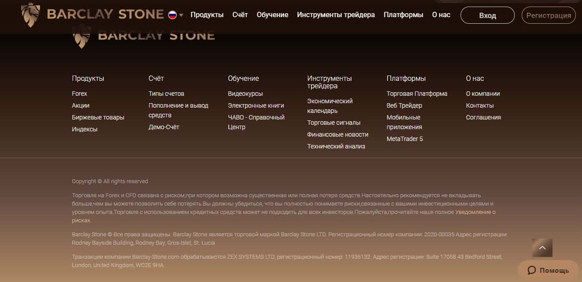Click the scroll-to-top arrow button
Viewport: 582px width, 282px height.
pyautogui.click(x=542, y=248)
